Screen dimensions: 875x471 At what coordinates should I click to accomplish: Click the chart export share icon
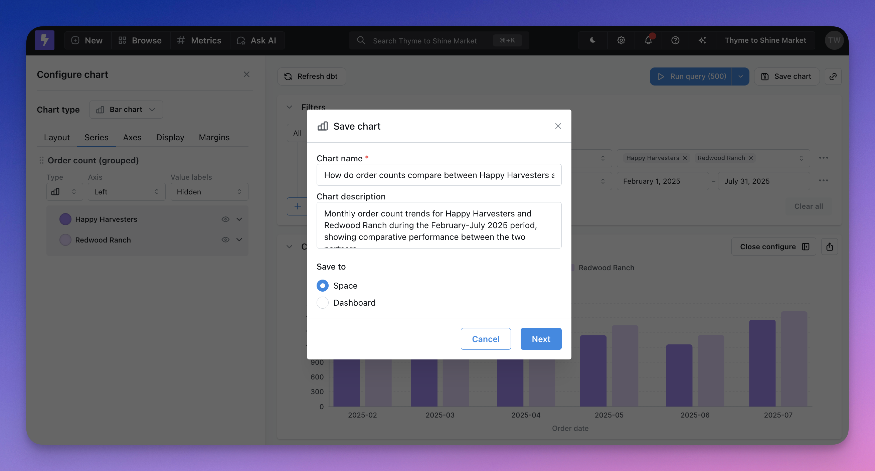tap(830, 247)
